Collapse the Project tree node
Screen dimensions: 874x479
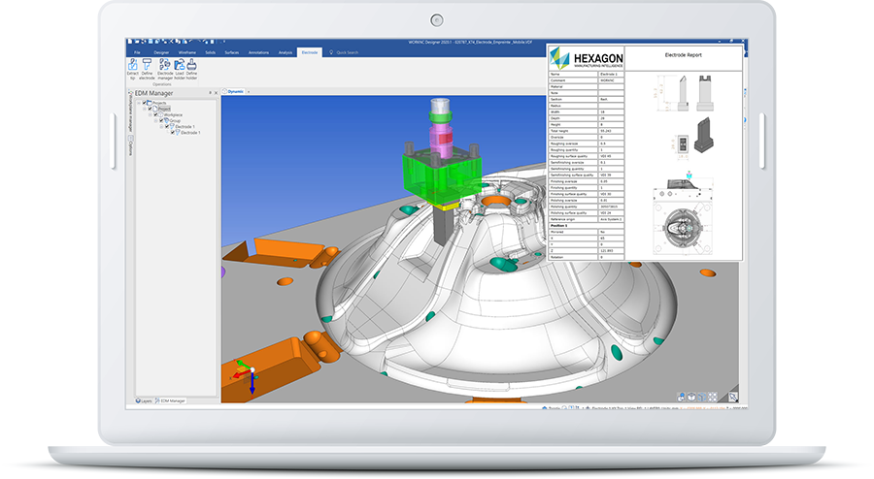pos(145,109)
